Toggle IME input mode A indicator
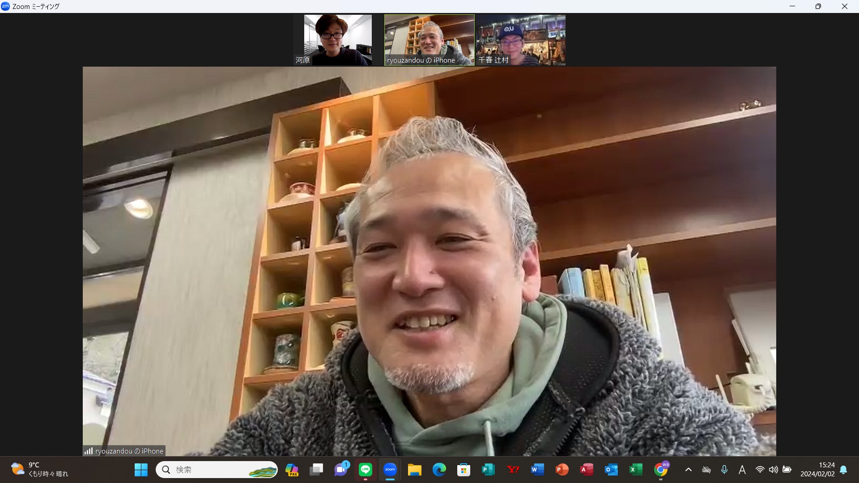This screenshot has width=859, height=483. click(742, 470)
